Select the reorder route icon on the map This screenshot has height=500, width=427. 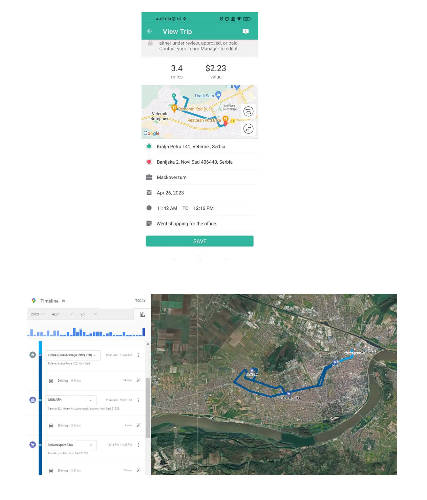[x=248, y=111]
